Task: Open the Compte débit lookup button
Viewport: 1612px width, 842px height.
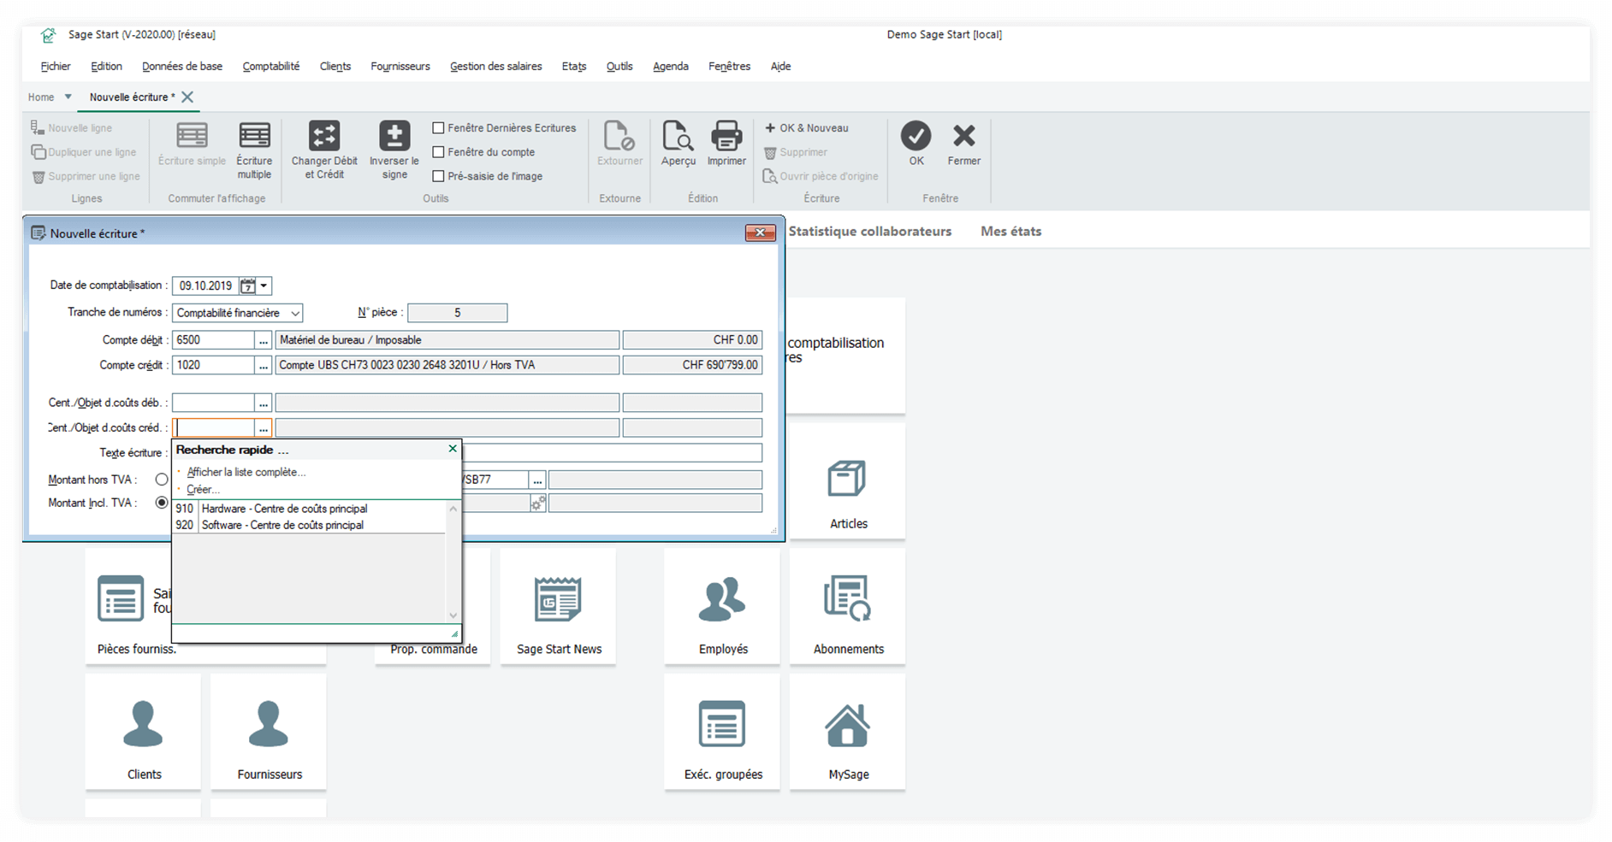Action: point(264,340)
